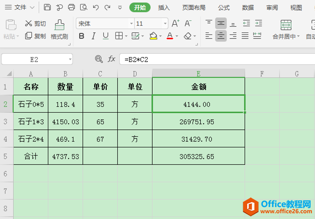Click the select-all corner triangle
Image resolution: width=315 pixels, height=219 pixels.
point(9,73)
